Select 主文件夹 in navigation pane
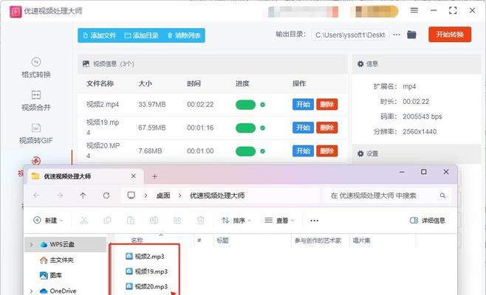The width and height of the screenshot is (486, 295). coord(57,260)
